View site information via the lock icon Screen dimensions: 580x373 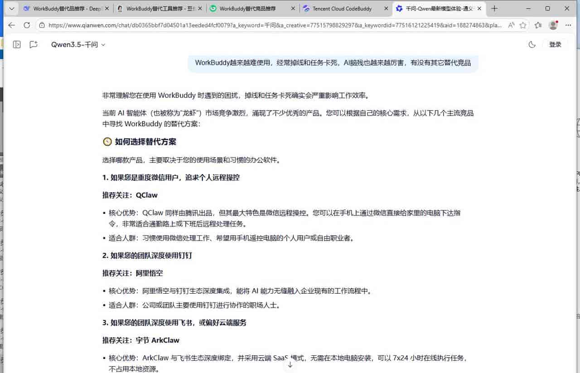[42, 25]
